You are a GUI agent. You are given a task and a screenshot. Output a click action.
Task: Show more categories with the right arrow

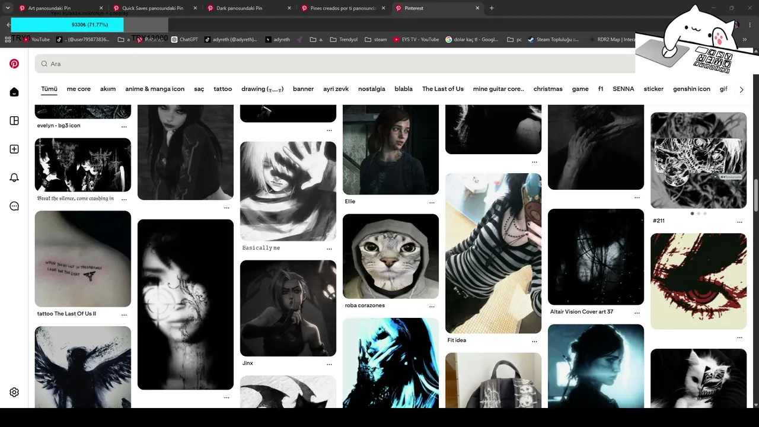pos(741,90)
